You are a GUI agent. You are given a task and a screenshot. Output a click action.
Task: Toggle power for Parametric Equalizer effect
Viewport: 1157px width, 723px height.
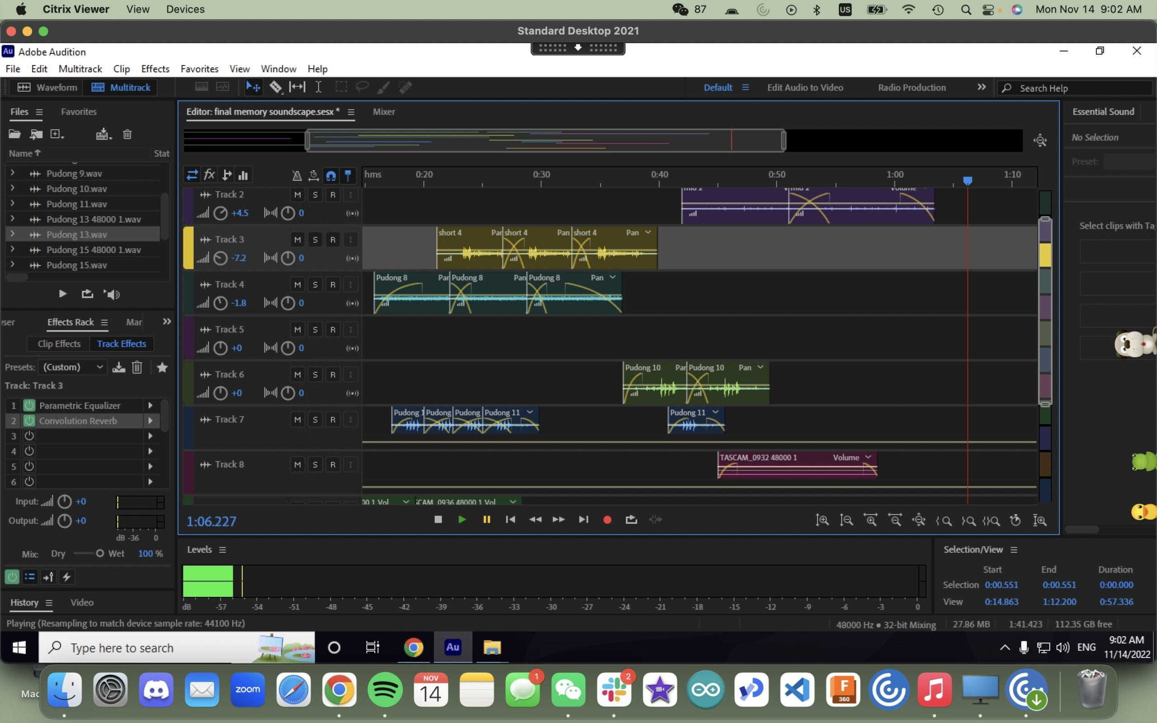coord(29,405)
